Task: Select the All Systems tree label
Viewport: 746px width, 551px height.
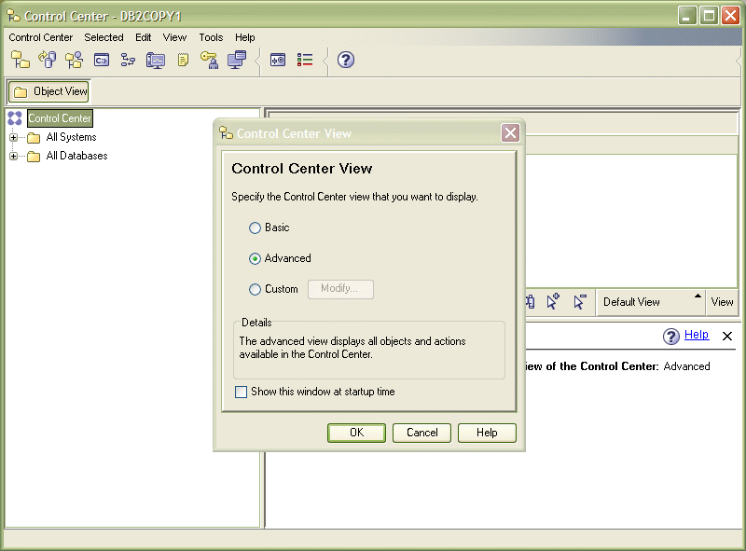Action: 72,137
